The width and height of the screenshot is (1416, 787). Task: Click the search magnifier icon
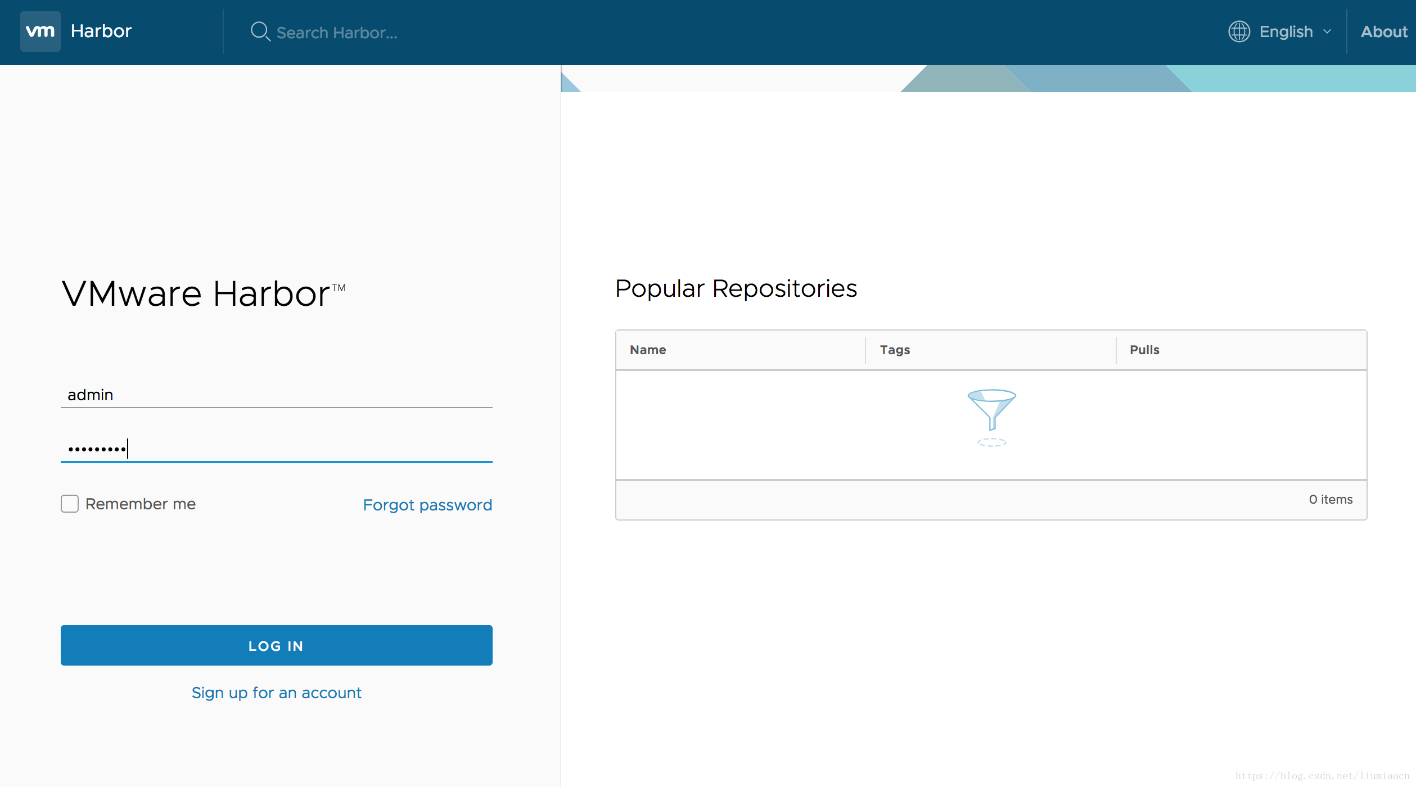[x=260, y=31]
